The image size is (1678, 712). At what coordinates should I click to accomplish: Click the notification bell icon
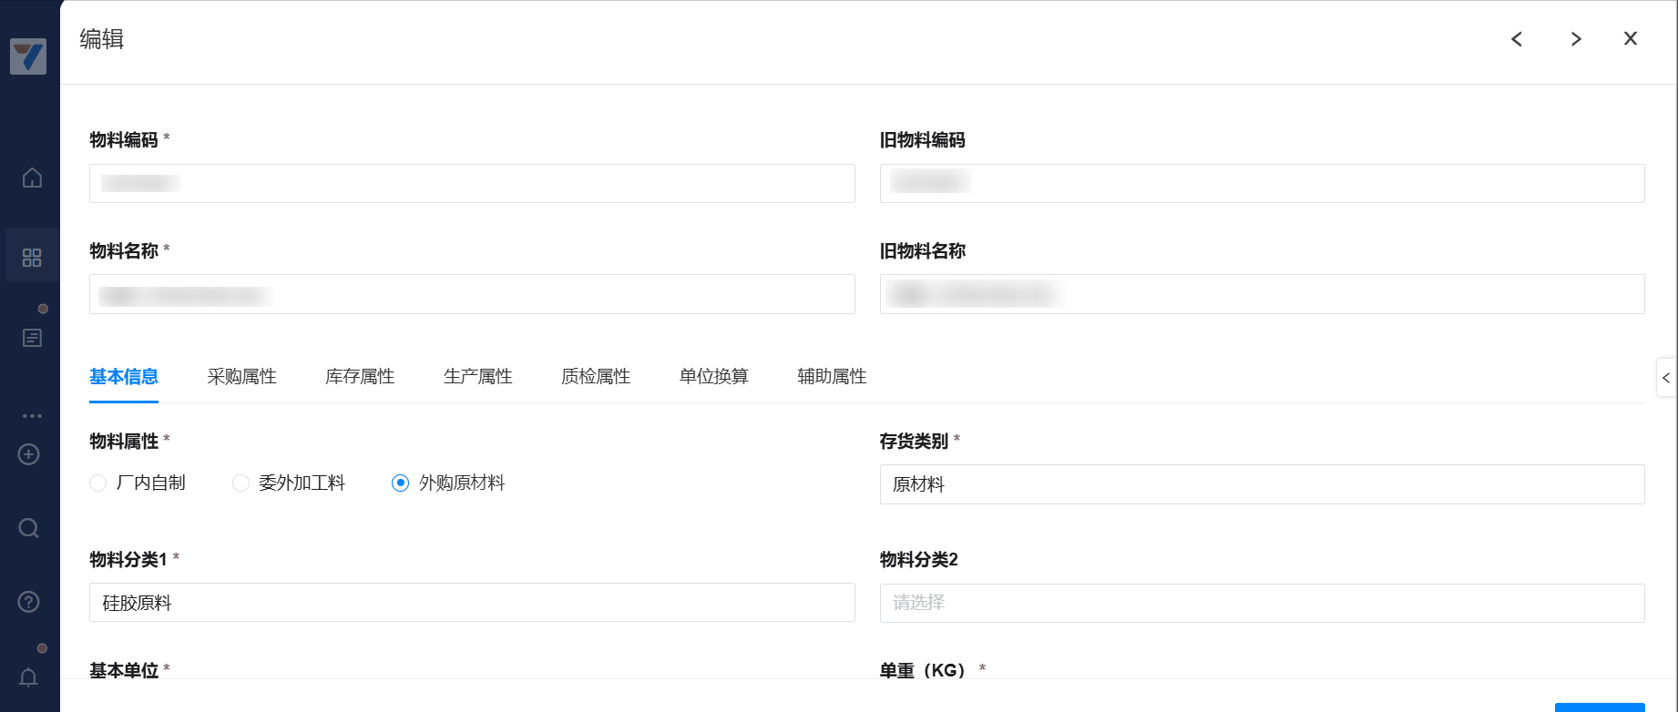(x=29, y=677)
